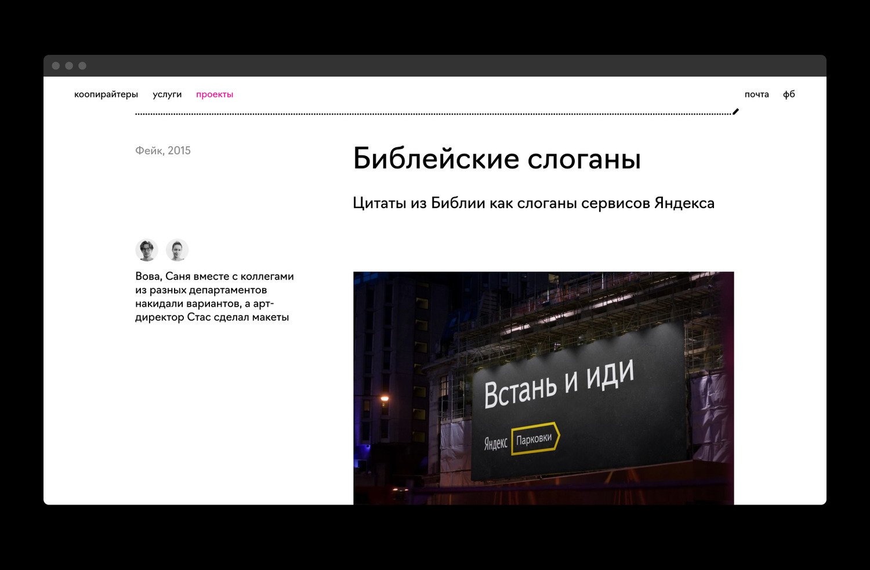Click the author description starting with Вова, Саня

(215, 296)
